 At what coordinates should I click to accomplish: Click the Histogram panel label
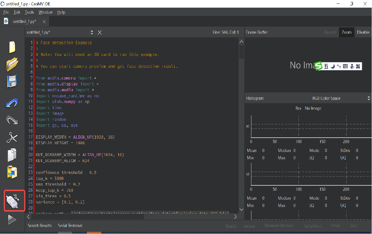[x=255, y=98]
